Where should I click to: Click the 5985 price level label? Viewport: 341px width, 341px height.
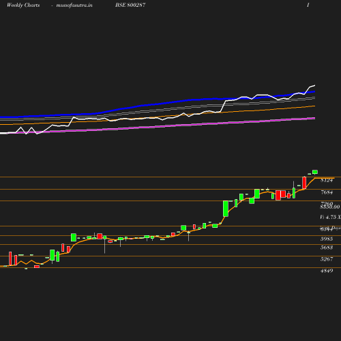[327, 239]
